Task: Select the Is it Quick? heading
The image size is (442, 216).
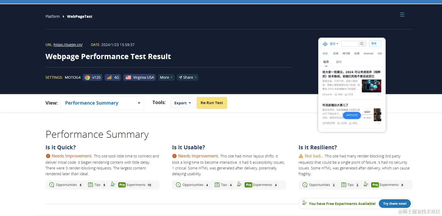Action: [x=61, y=147]
